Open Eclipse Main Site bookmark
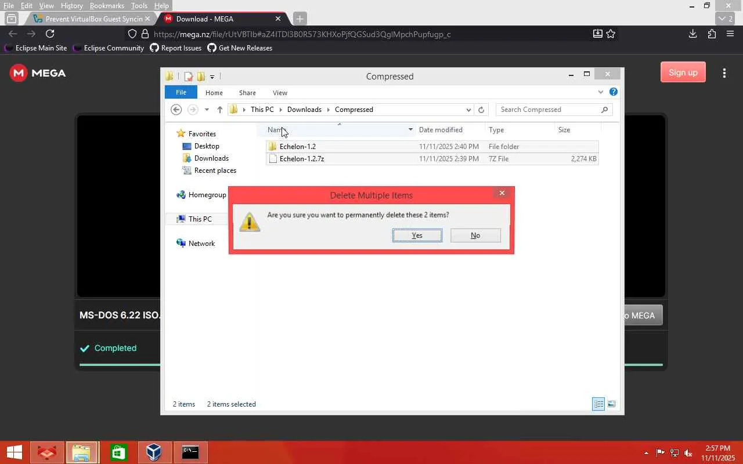 tap(35, 48)
